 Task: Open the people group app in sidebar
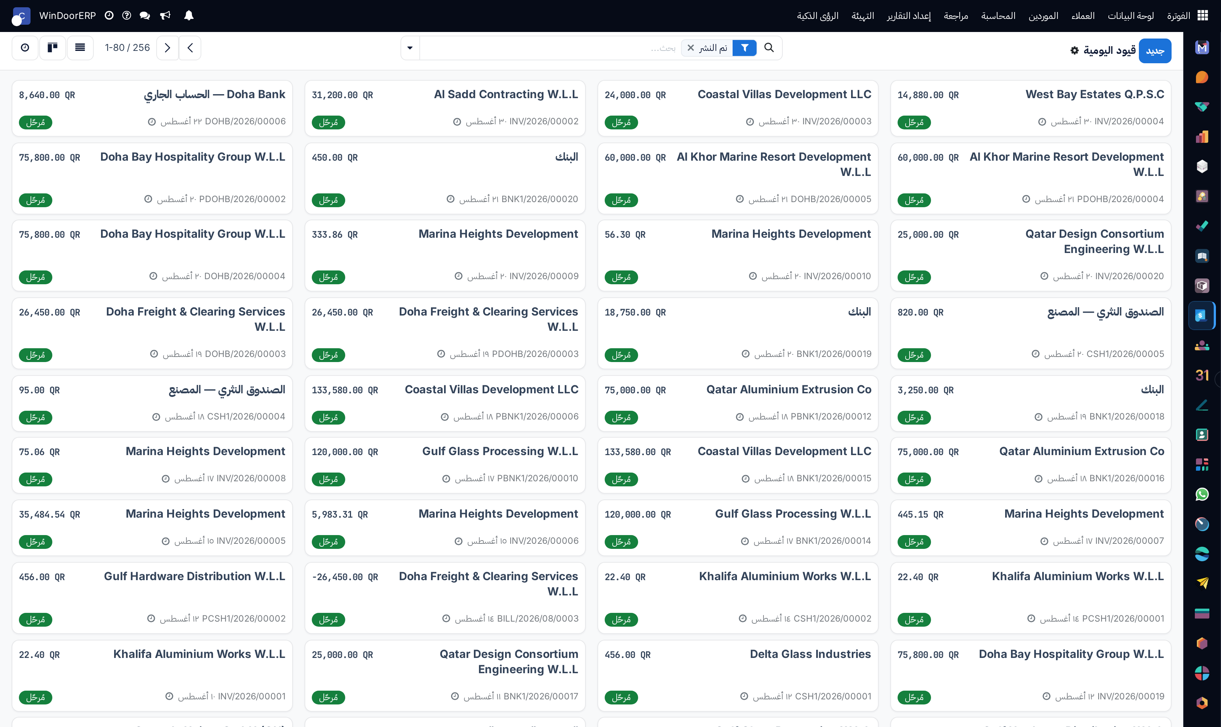point(1202,345)
